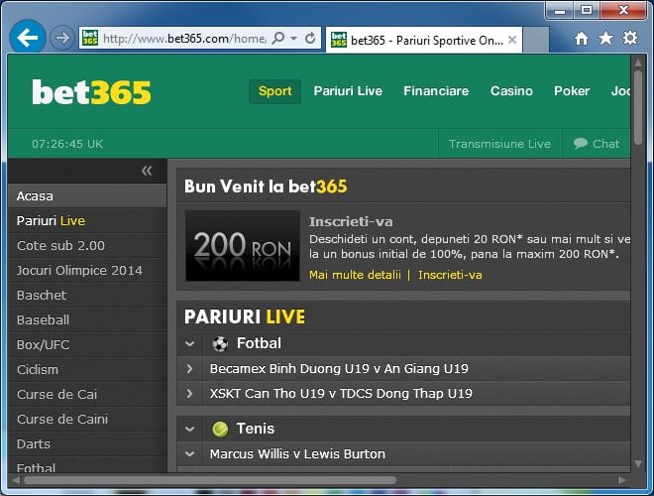Click the vertical scrollbar down arrow
Screen dimensions: 654x496
(638, 463)
